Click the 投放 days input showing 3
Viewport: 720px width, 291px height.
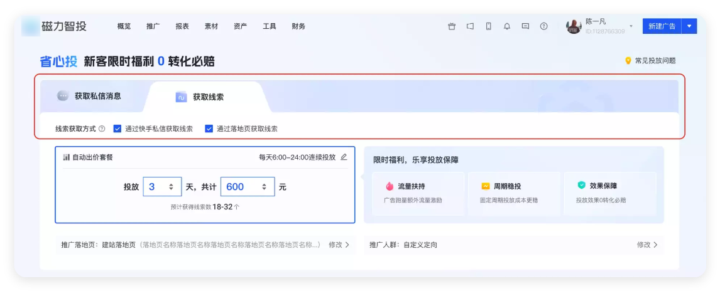[162, 187]
